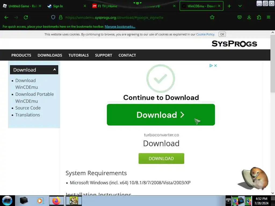Click the taskbar clock showing 4:52 PM
The image size is (275, 206).
click(x=261, y=201)
